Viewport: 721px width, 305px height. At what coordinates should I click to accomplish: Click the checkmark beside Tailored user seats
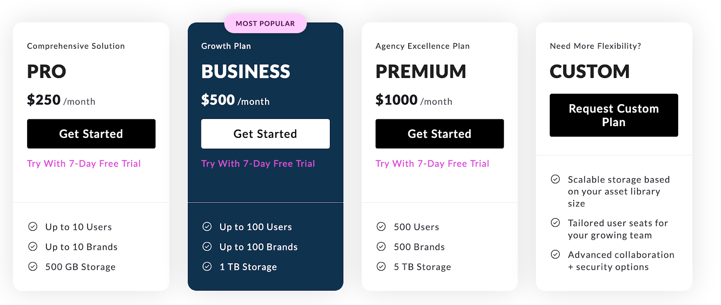click(x=556, y=223)
